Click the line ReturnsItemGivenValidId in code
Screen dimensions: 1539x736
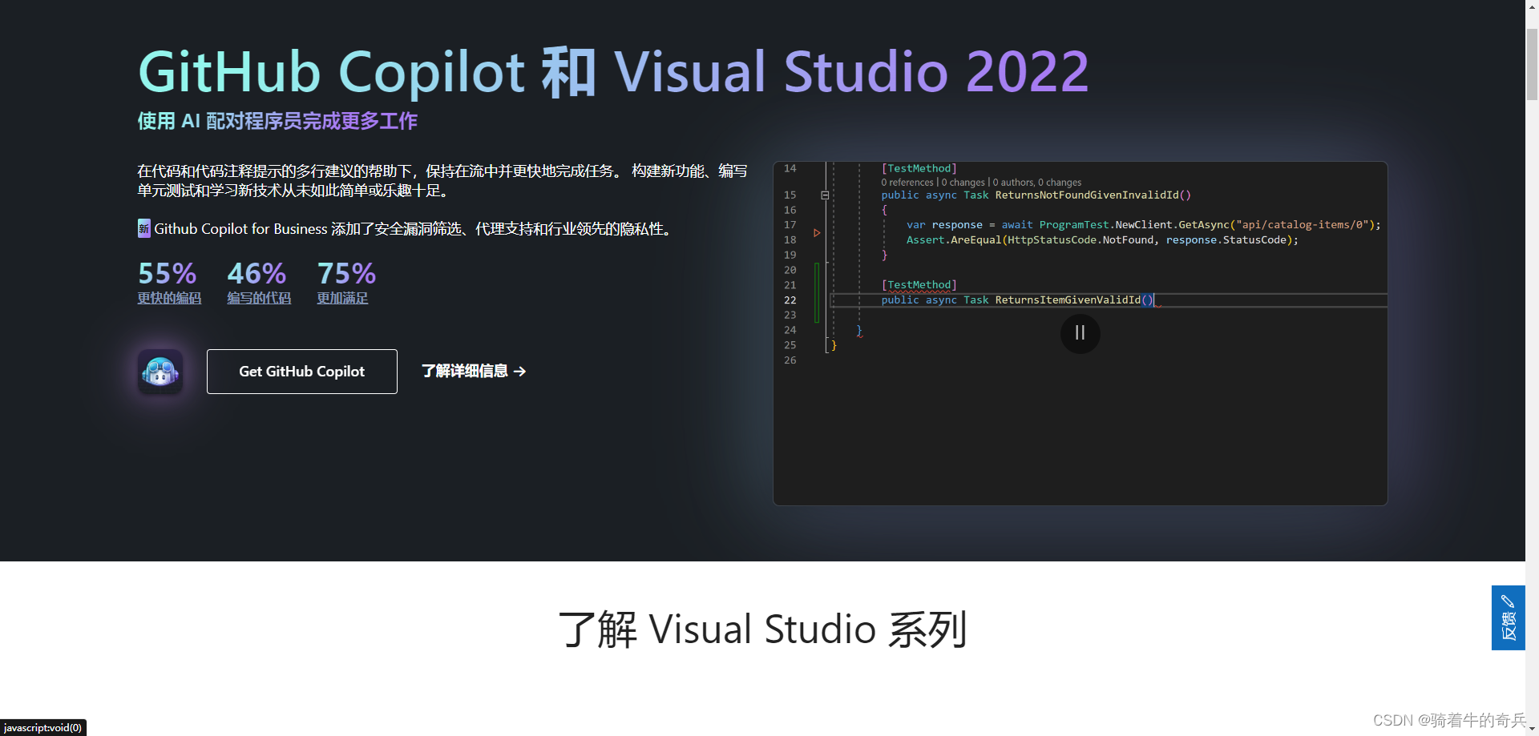1017,300
